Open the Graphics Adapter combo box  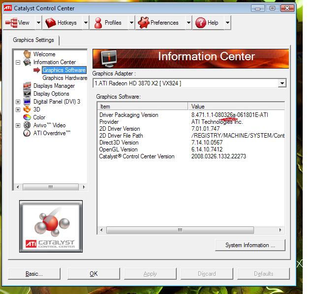[x=189, y=83]
